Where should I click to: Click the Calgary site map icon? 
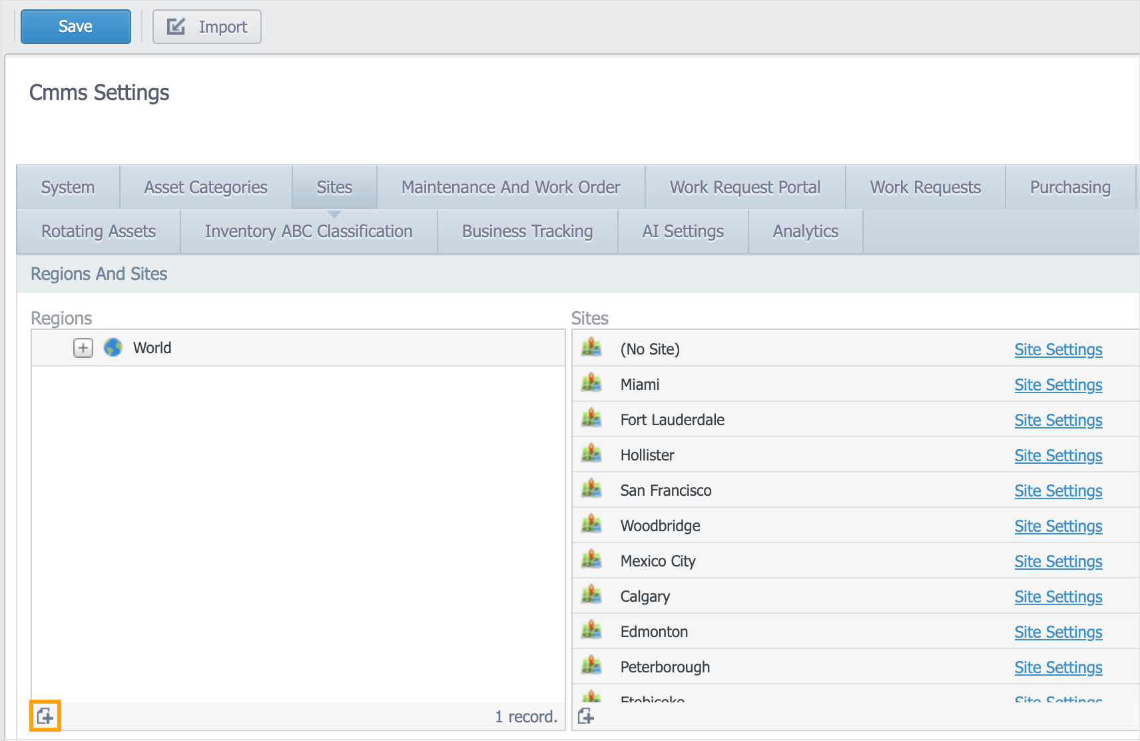591,596
